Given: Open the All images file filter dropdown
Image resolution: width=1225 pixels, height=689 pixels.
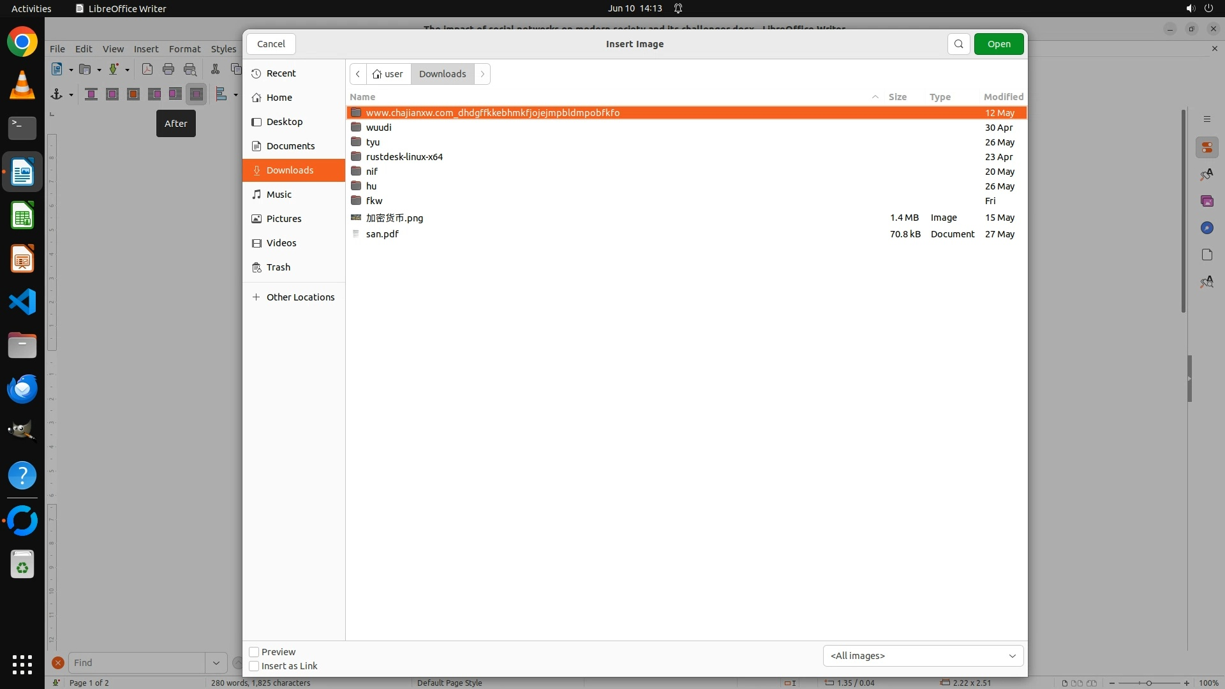Looking at the screenshot, I should coord(923,656).
